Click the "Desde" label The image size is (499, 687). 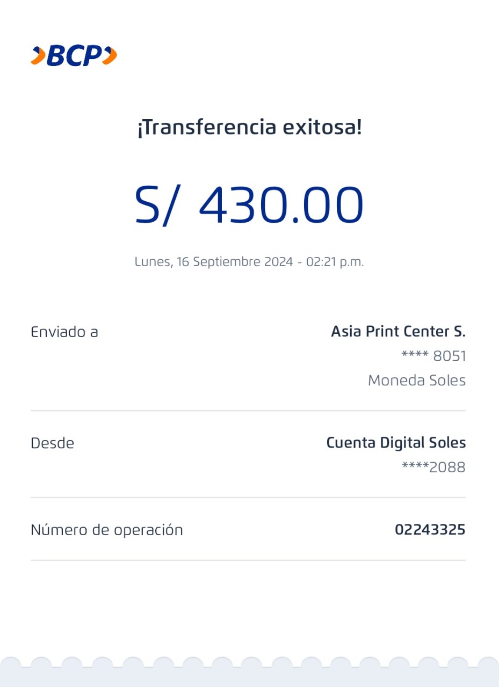click(x=52, y=443)
